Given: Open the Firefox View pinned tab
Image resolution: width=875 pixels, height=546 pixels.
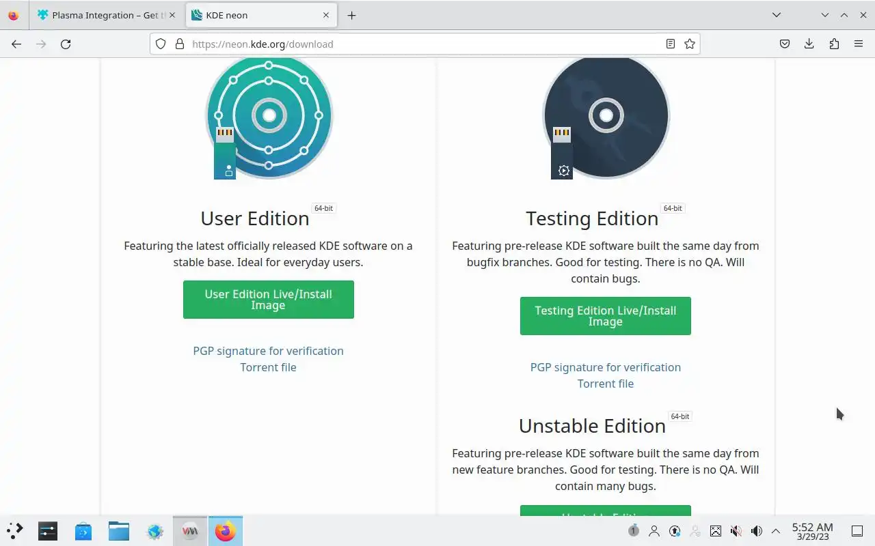Looking at the screenshot, I should point(14,15).
